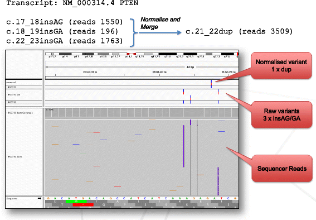
Task: Select the lower-right purple insertion bar in the reads
Action: (218, 181)
